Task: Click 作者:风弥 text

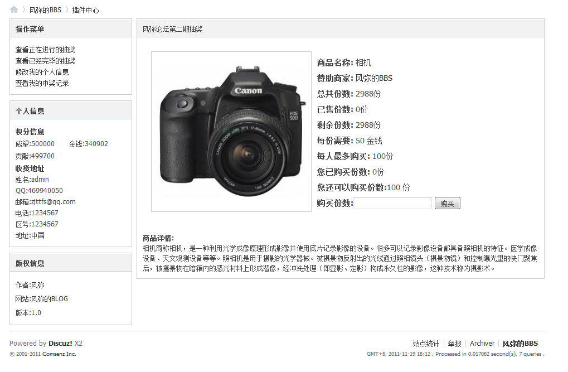Action: (x=30, y=286)
